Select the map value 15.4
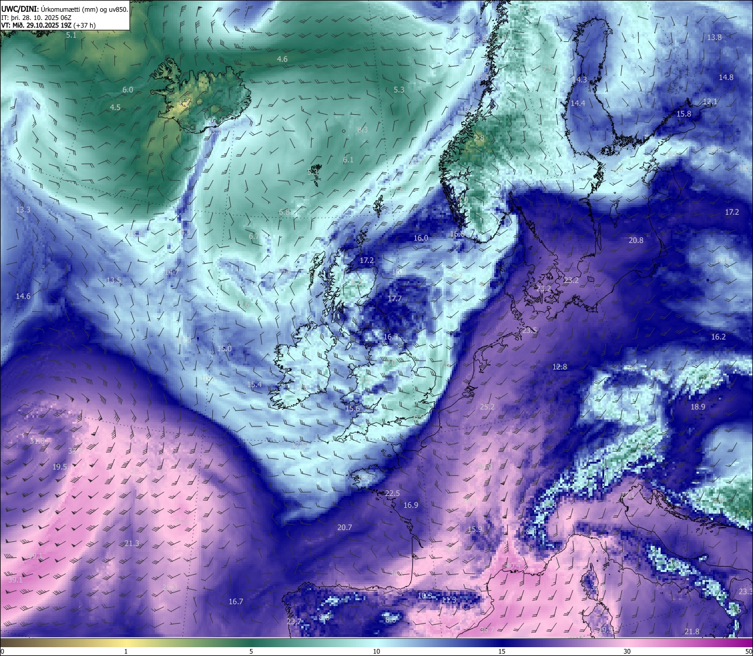The image size is (753, 656). (254, 385)
